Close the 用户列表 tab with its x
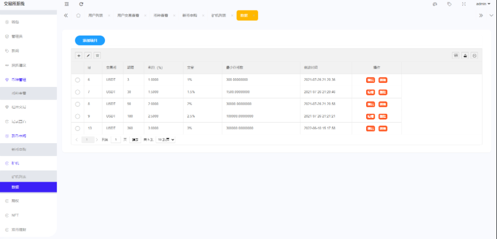The width and height of the screenshot is (497, 239). pos(109,16)
